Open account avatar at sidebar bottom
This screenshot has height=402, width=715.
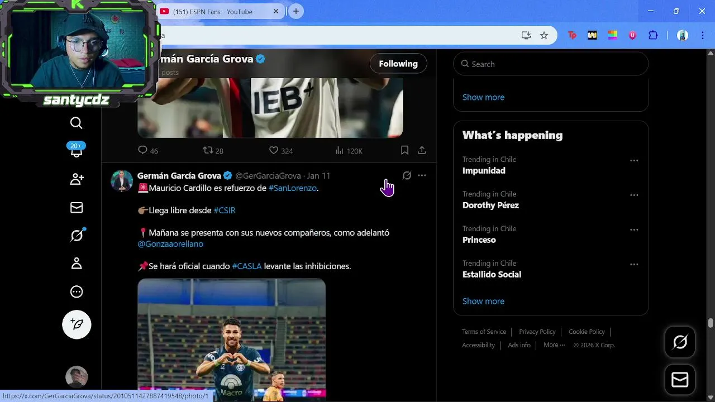tap(77, 377)
